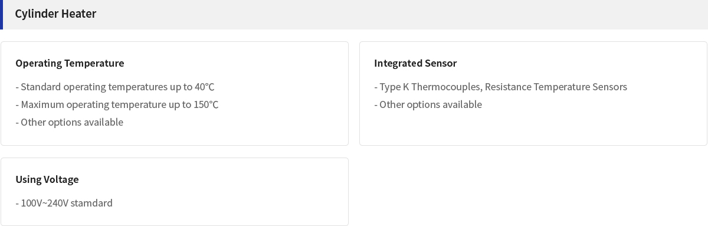
Task: Click the Integrated Sensor title
Action: (x=415, y=63)
